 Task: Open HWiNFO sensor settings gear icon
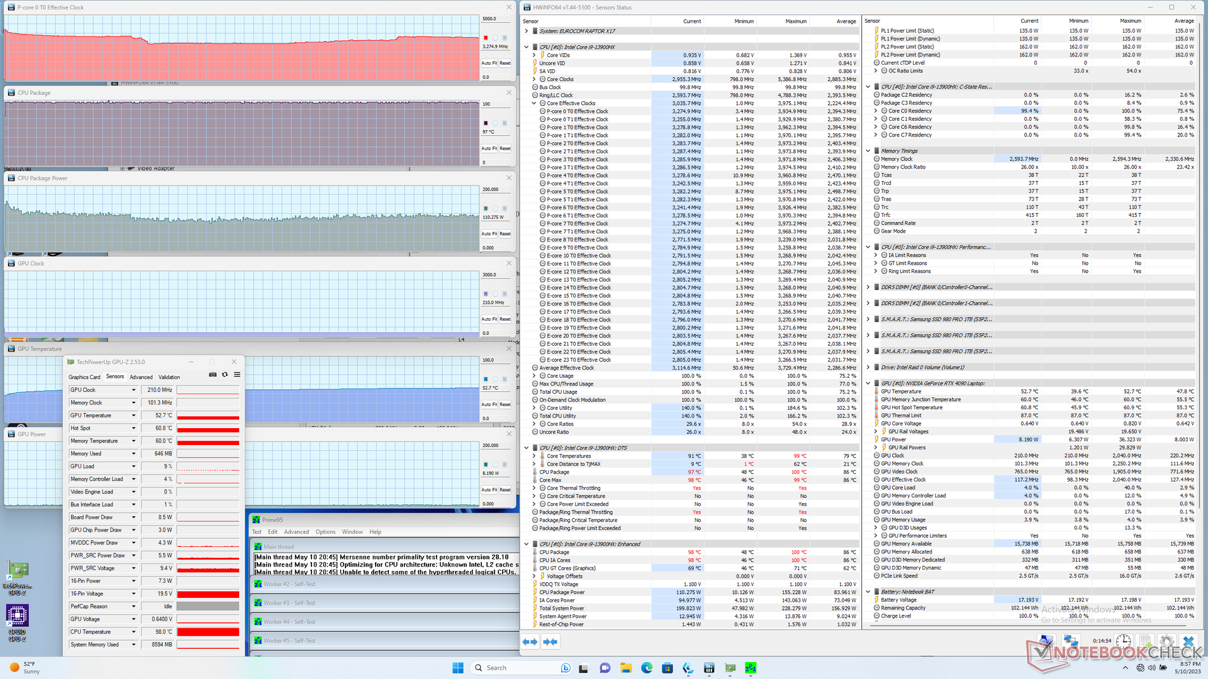coord(1166,641)
